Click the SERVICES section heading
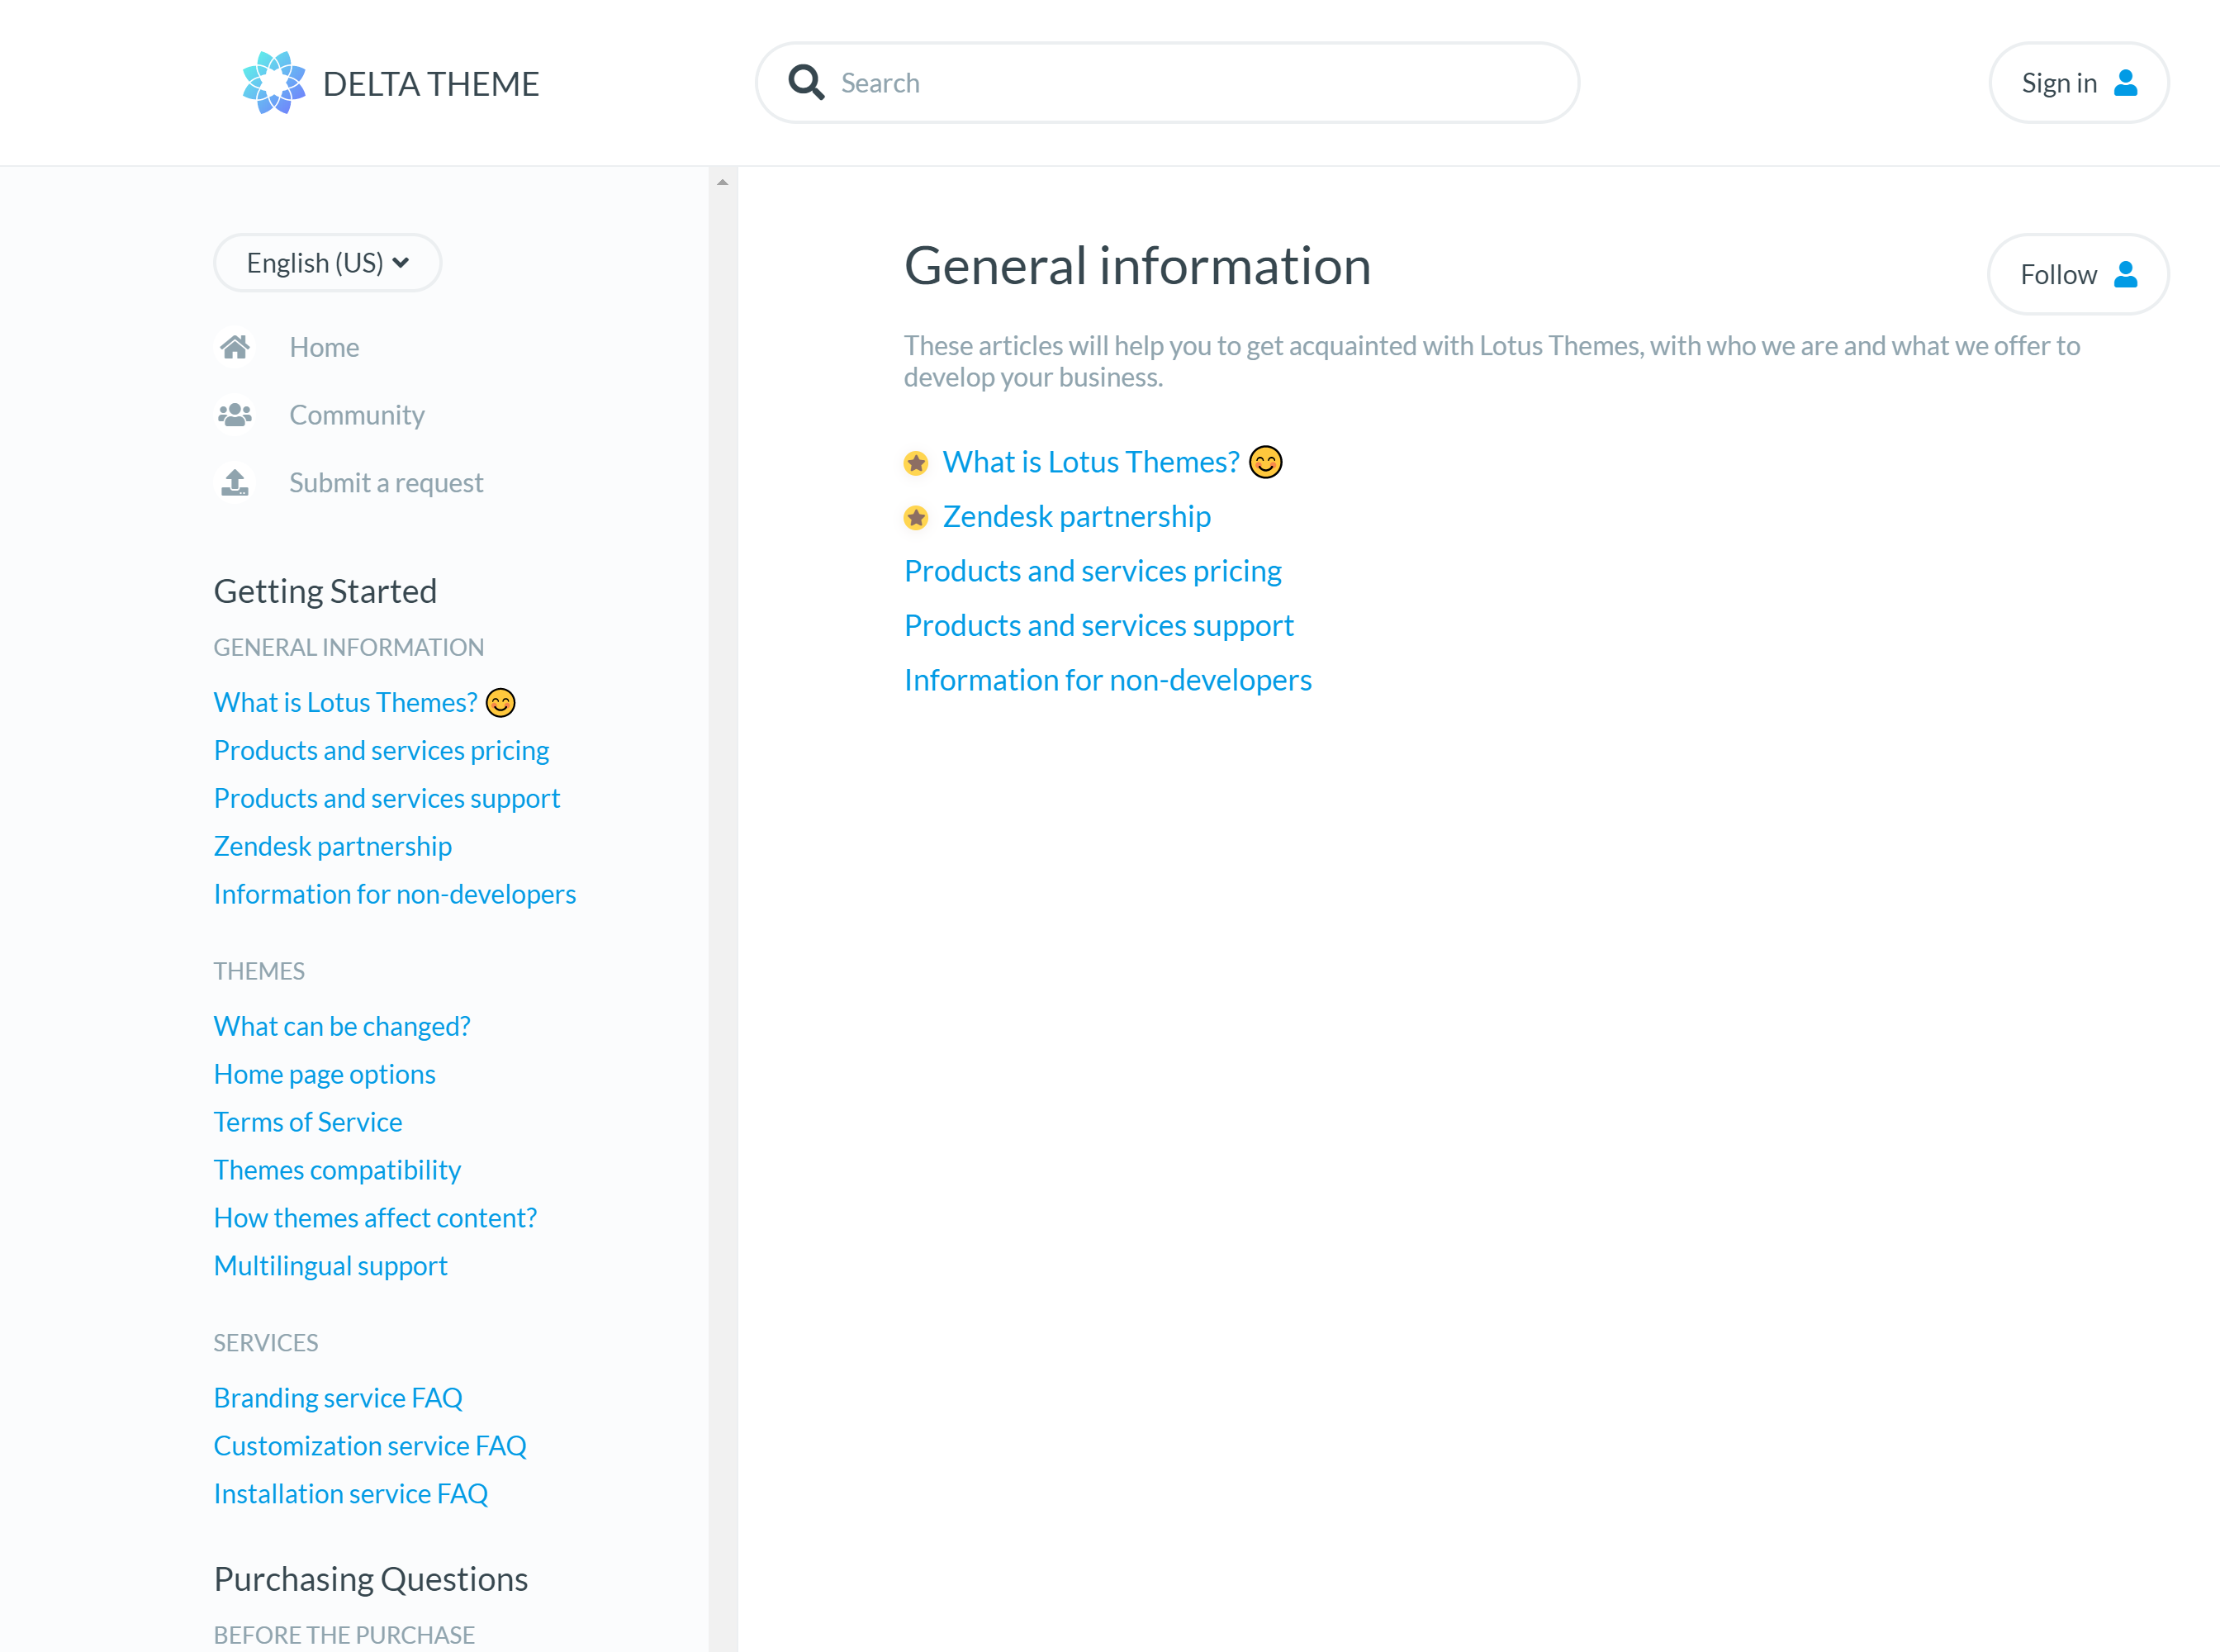This screenshot has height=1652, width=2220. pyautogui.click(x=266, y=1343)
